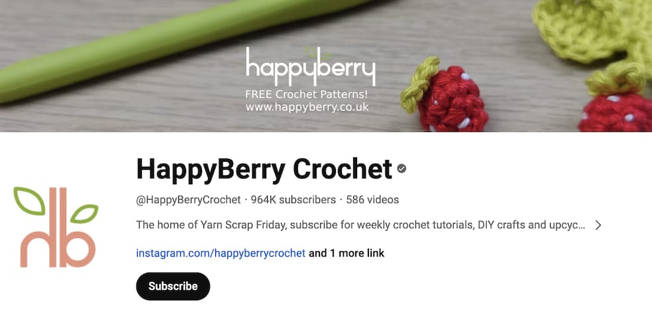Click 'FREE Crochet Patterns!' banner text

(307, 94)
